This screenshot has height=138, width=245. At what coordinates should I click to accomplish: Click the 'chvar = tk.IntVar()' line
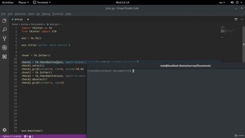[x=36, y=55]
